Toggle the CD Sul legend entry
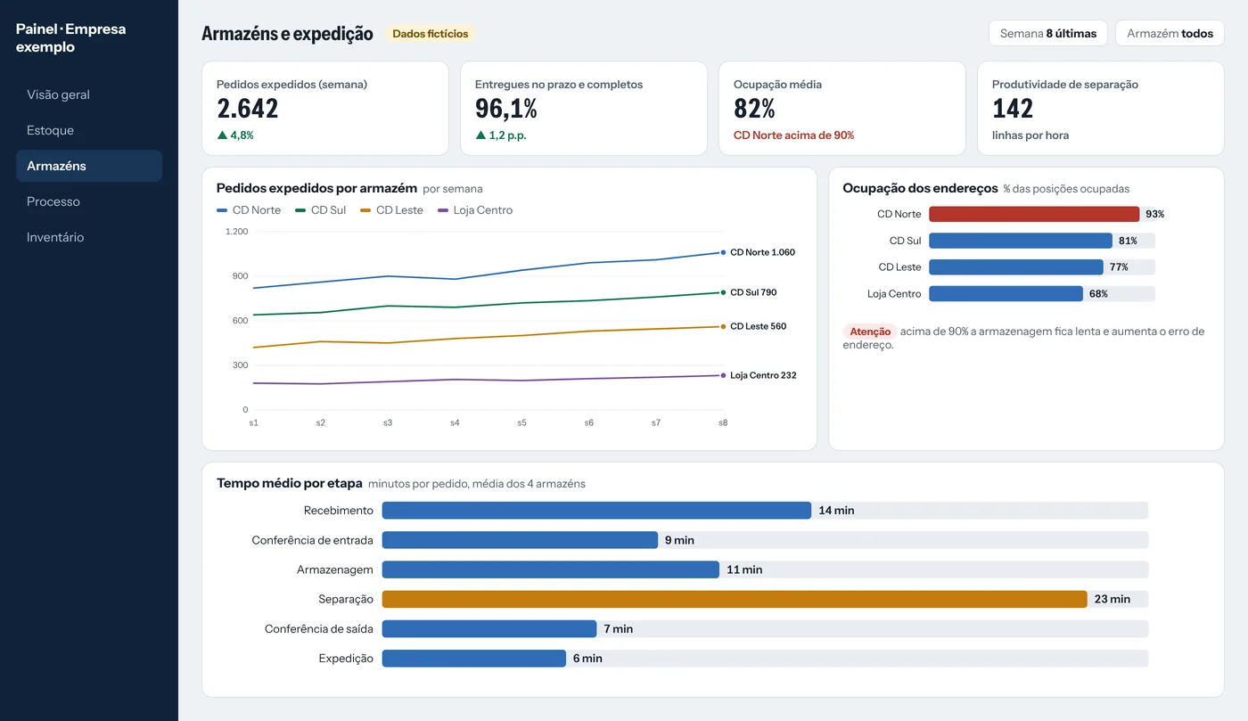The image size is (1248, 721). pyautogui.click(x=321, y=210)
